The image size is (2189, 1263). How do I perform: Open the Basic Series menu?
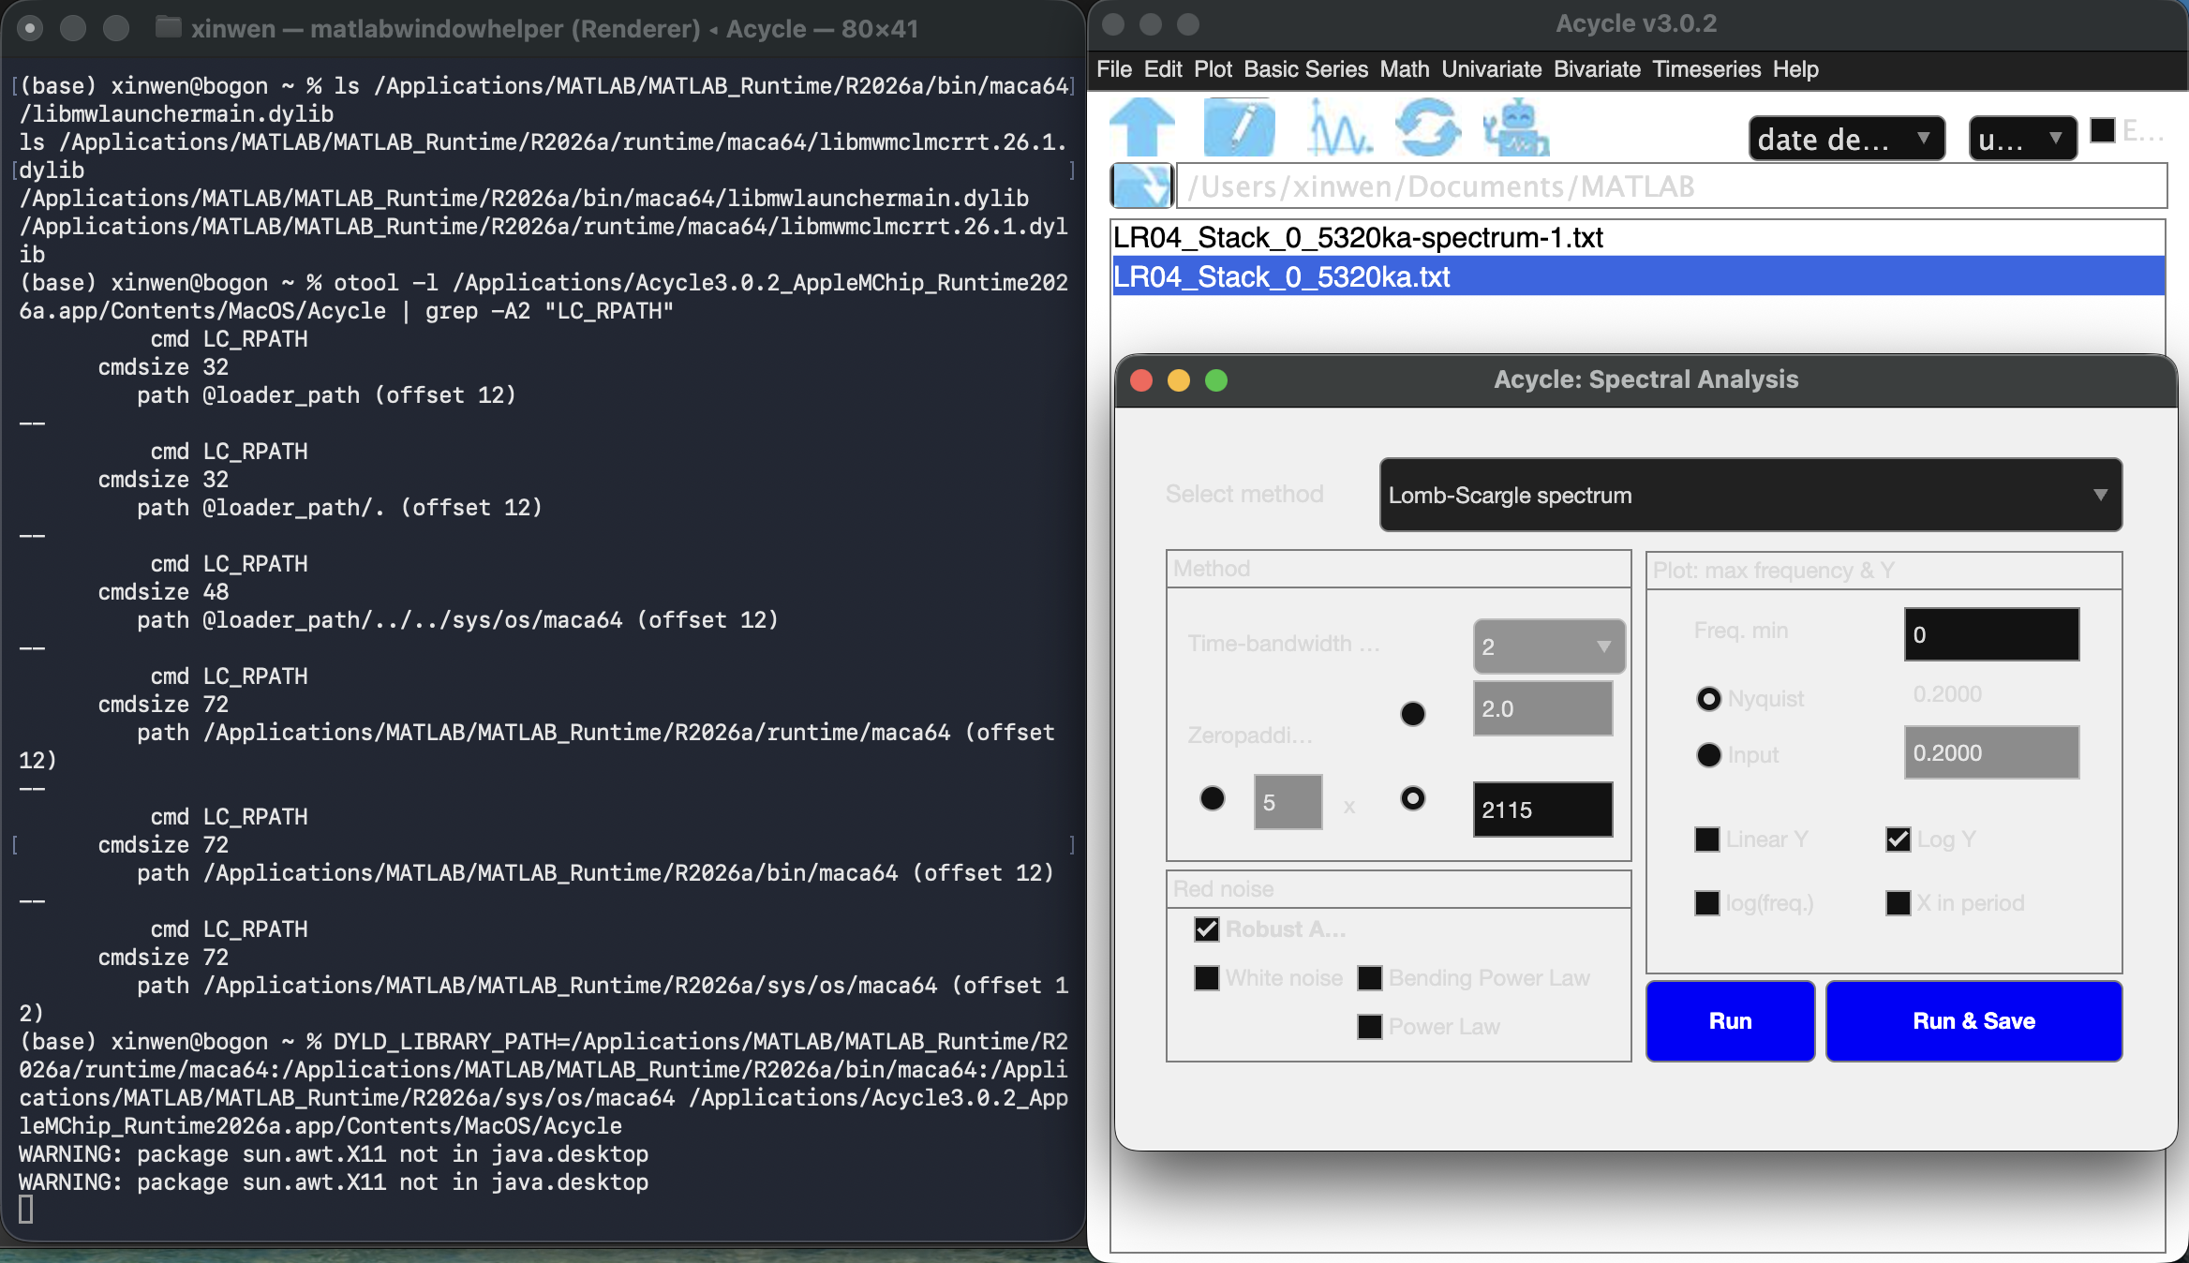pos(1305,69)
